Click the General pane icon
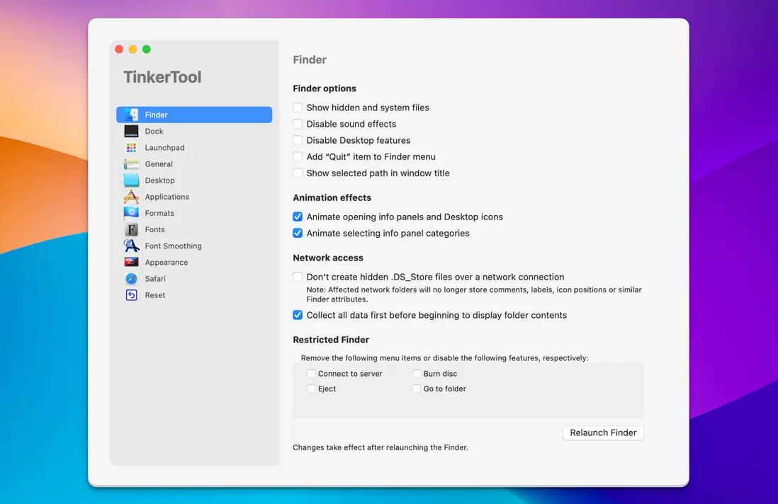Viewport: 778px width, 504px height. (x=132, y=164)
